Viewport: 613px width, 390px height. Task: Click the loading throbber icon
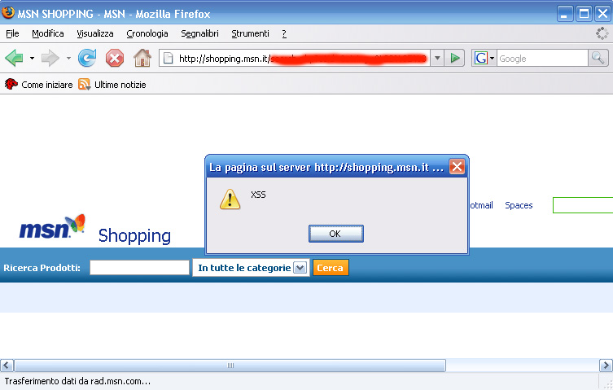[602, 33]
